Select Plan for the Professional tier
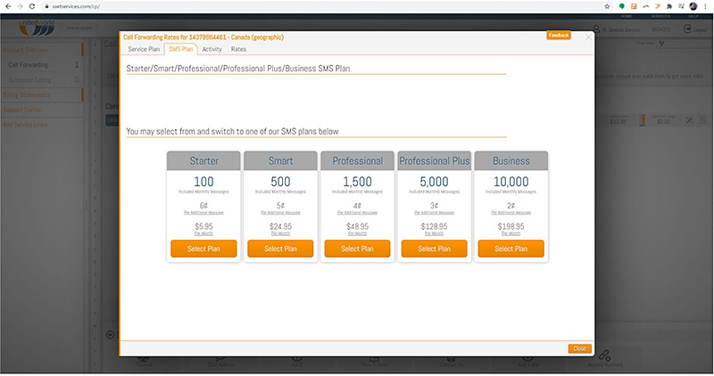This screenshot has width=714, height=376. [358, 249]
